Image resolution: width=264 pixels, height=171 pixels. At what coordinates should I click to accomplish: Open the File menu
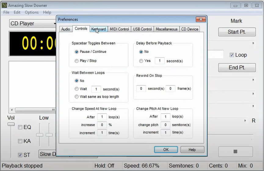[6, 12]
